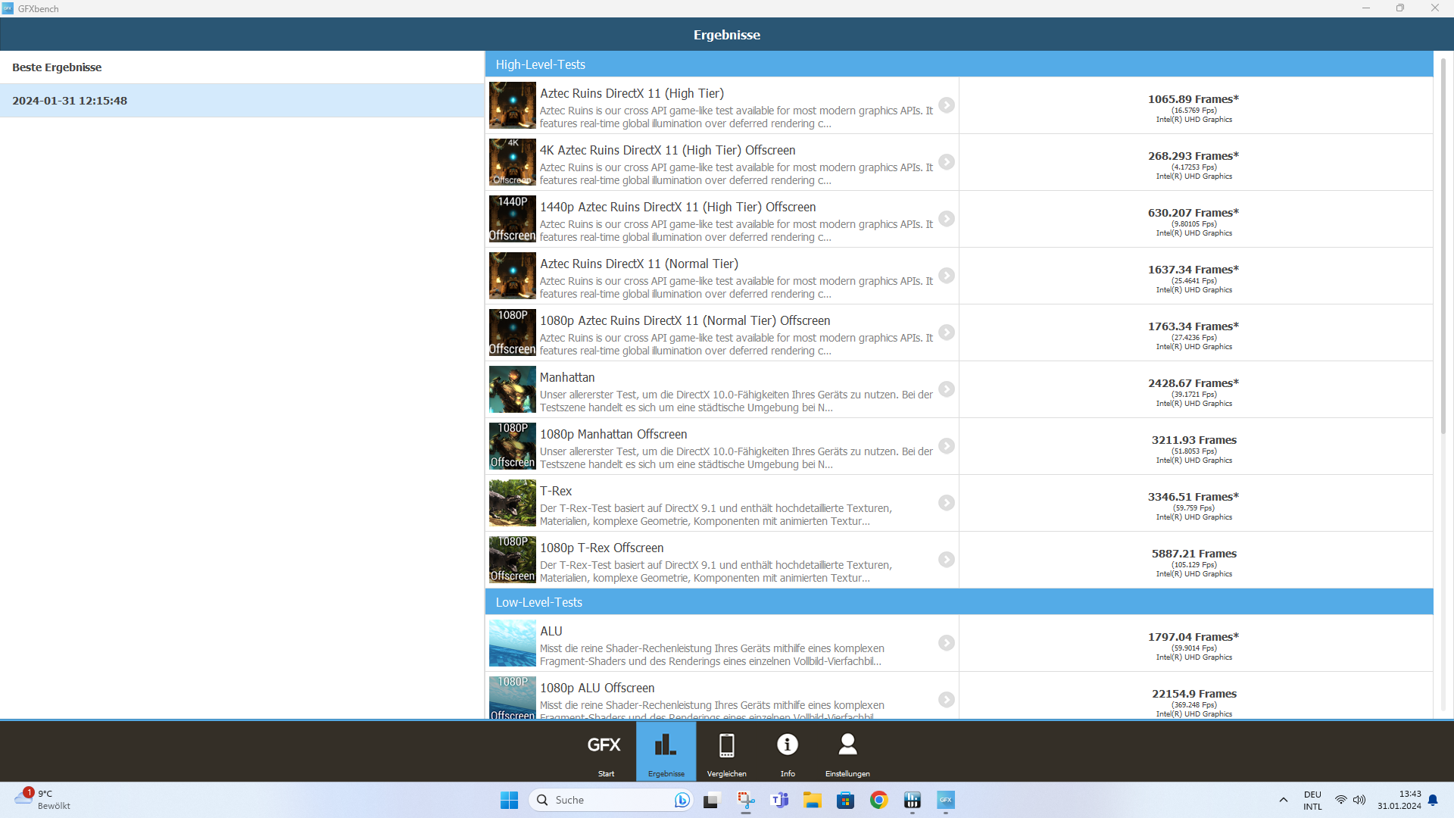Select the 1065.89 Frames* result

coord(1193,99)
